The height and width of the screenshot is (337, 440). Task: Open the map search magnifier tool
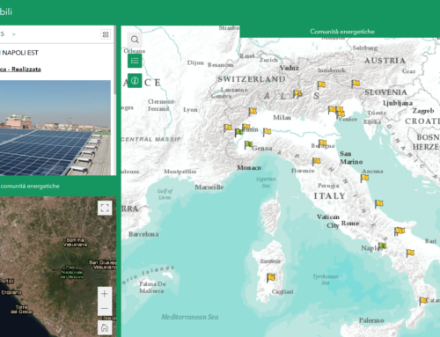click(135, 40)
